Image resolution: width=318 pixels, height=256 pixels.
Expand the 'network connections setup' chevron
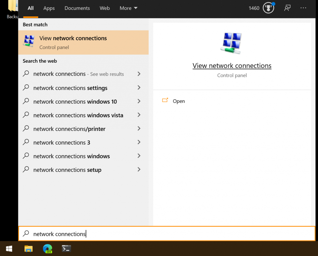139,169
